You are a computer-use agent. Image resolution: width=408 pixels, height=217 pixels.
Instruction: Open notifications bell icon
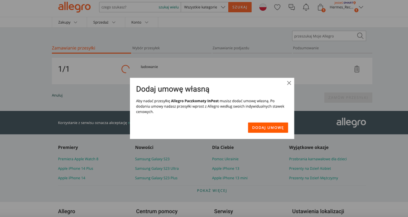[306, 7]
